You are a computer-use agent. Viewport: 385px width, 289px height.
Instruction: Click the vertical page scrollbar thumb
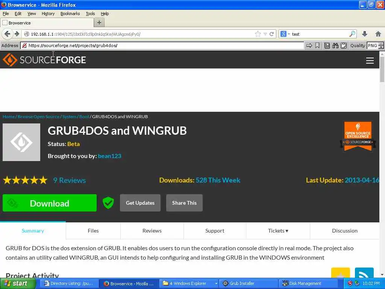pyautogui.click(x=382, y=70)
